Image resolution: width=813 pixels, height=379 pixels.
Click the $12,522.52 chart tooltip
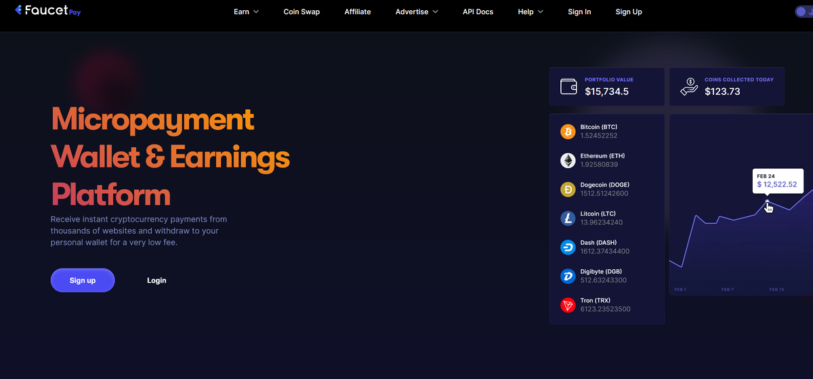click(x=777, y=180)
